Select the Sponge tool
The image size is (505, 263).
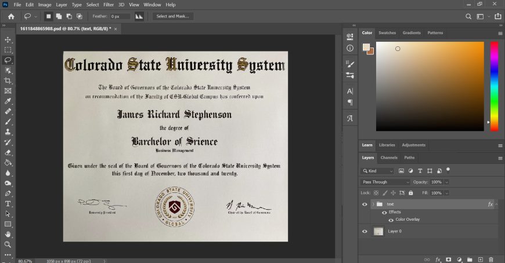(x=8, y=183)
